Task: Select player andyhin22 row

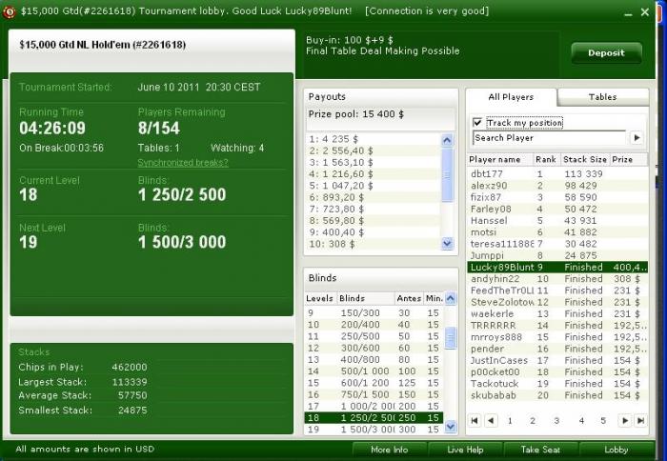Action: tap(557, 279)
